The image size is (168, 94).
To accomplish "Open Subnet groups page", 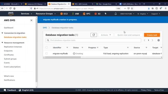I will (x=10, y=59).
